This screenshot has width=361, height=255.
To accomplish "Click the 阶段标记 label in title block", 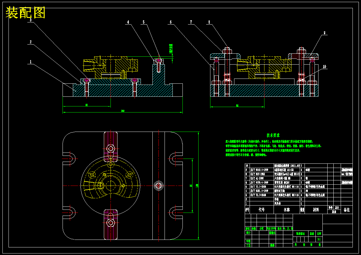I will (301, 233).
